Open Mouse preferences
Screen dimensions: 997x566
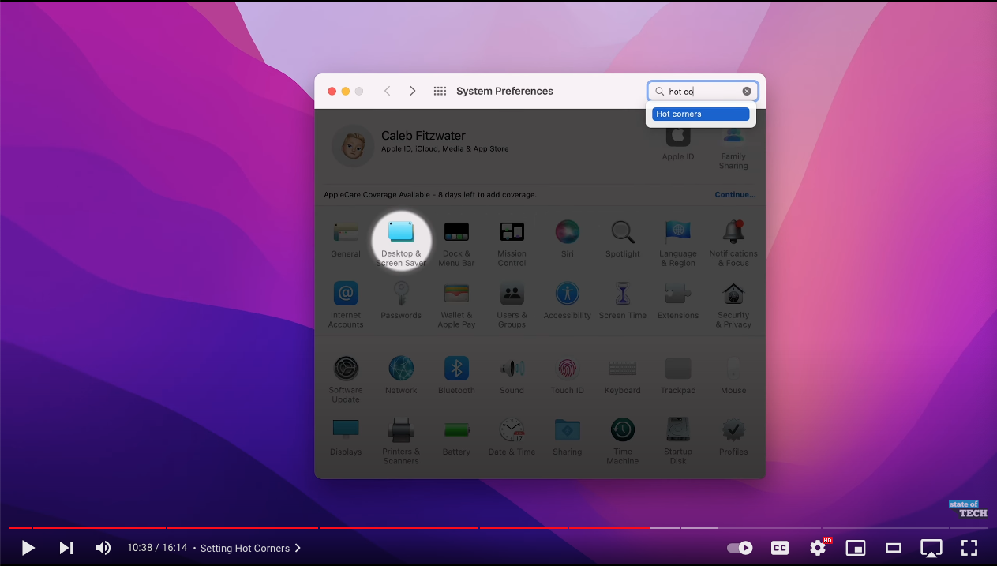733,369
